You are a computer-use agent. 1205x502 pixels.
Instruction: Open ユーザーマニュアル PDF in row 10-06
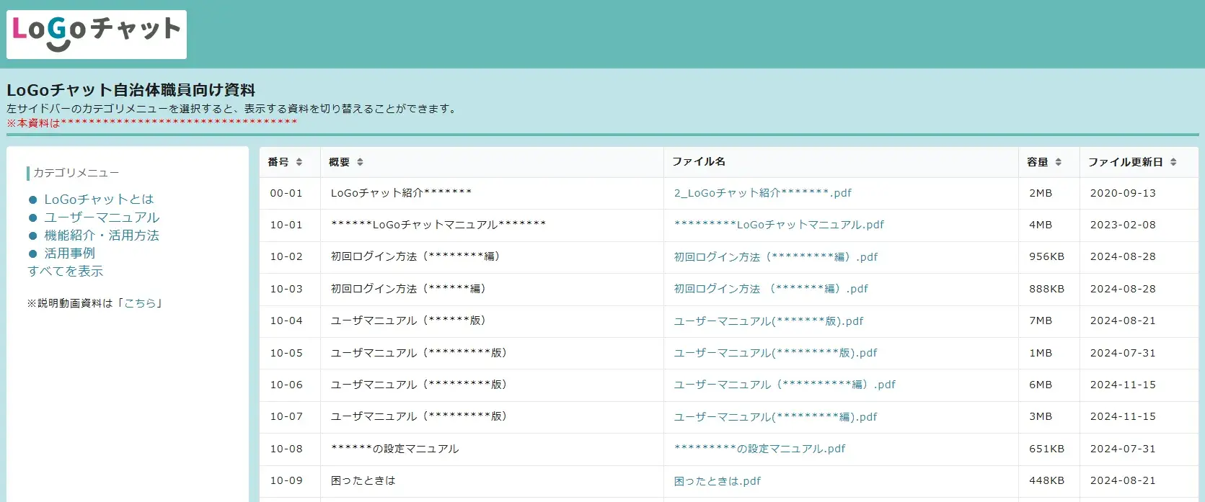pyautogui.click(x=785, y=385)
